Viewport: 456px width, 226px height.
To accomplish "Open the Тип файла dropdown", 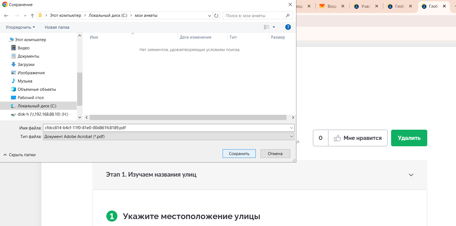I will pos(168,137).
